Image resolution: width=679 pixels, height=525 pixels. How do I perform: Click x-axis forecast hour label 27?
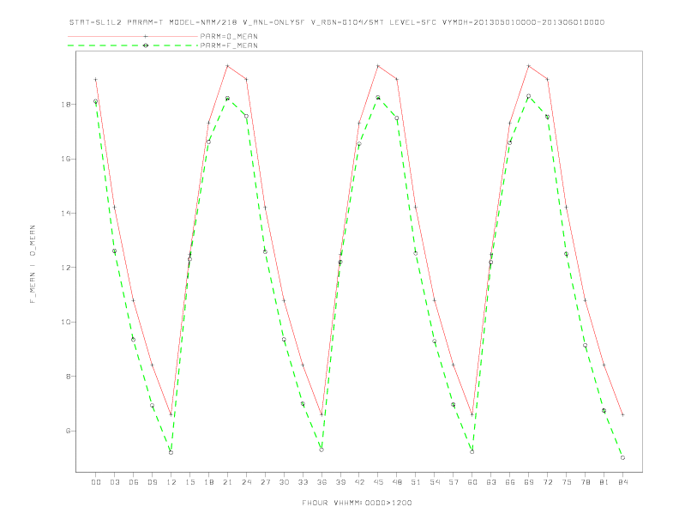(265, 482)
